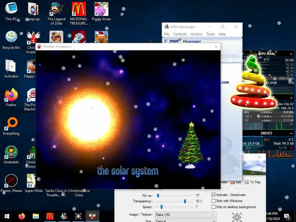296x222 pixels.
Task: Enable Only on desktop background option
Action: click(213, 207)
